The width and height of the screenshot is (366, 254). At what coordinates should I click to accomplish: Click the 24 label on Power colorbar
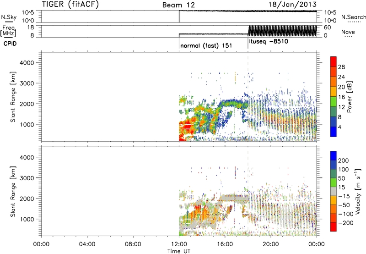click(341, 77)
